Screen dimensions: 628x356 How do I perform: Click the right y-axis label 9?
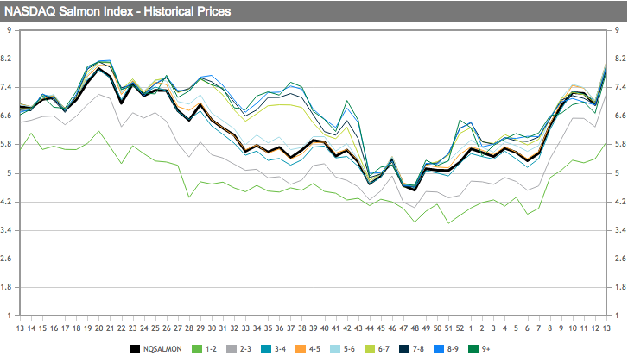pos(617,30)
